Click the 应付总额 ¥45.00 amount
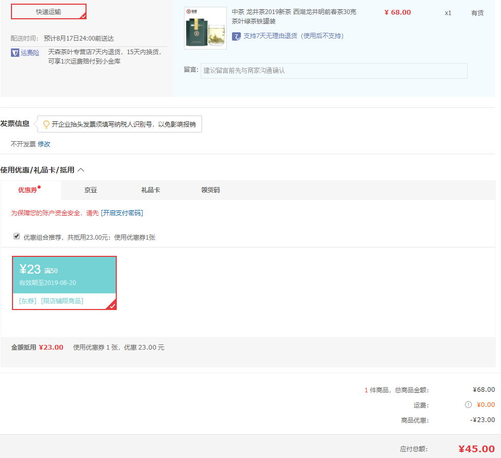 [476, 449]
